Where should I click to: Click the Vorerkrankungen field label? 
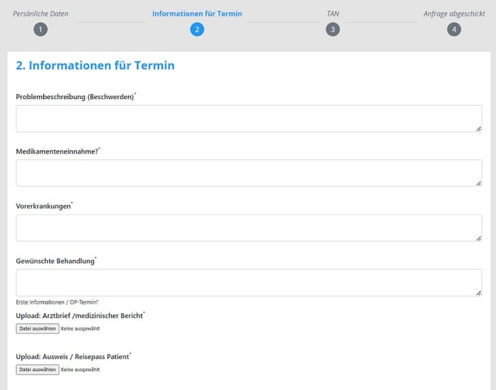(x=44, y=206)
